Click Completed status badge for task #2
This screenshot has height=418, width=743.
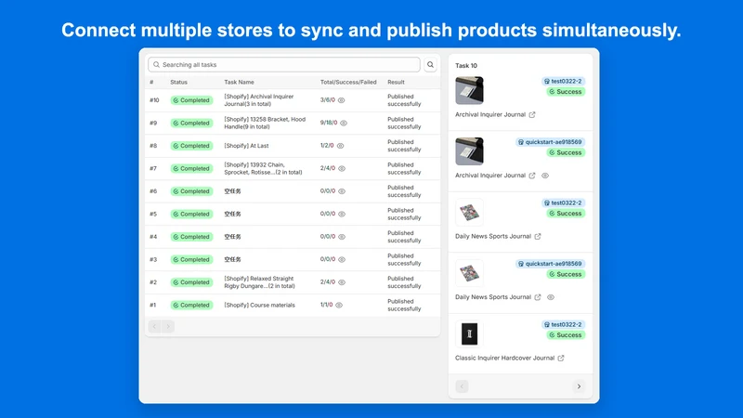(191, 282)
